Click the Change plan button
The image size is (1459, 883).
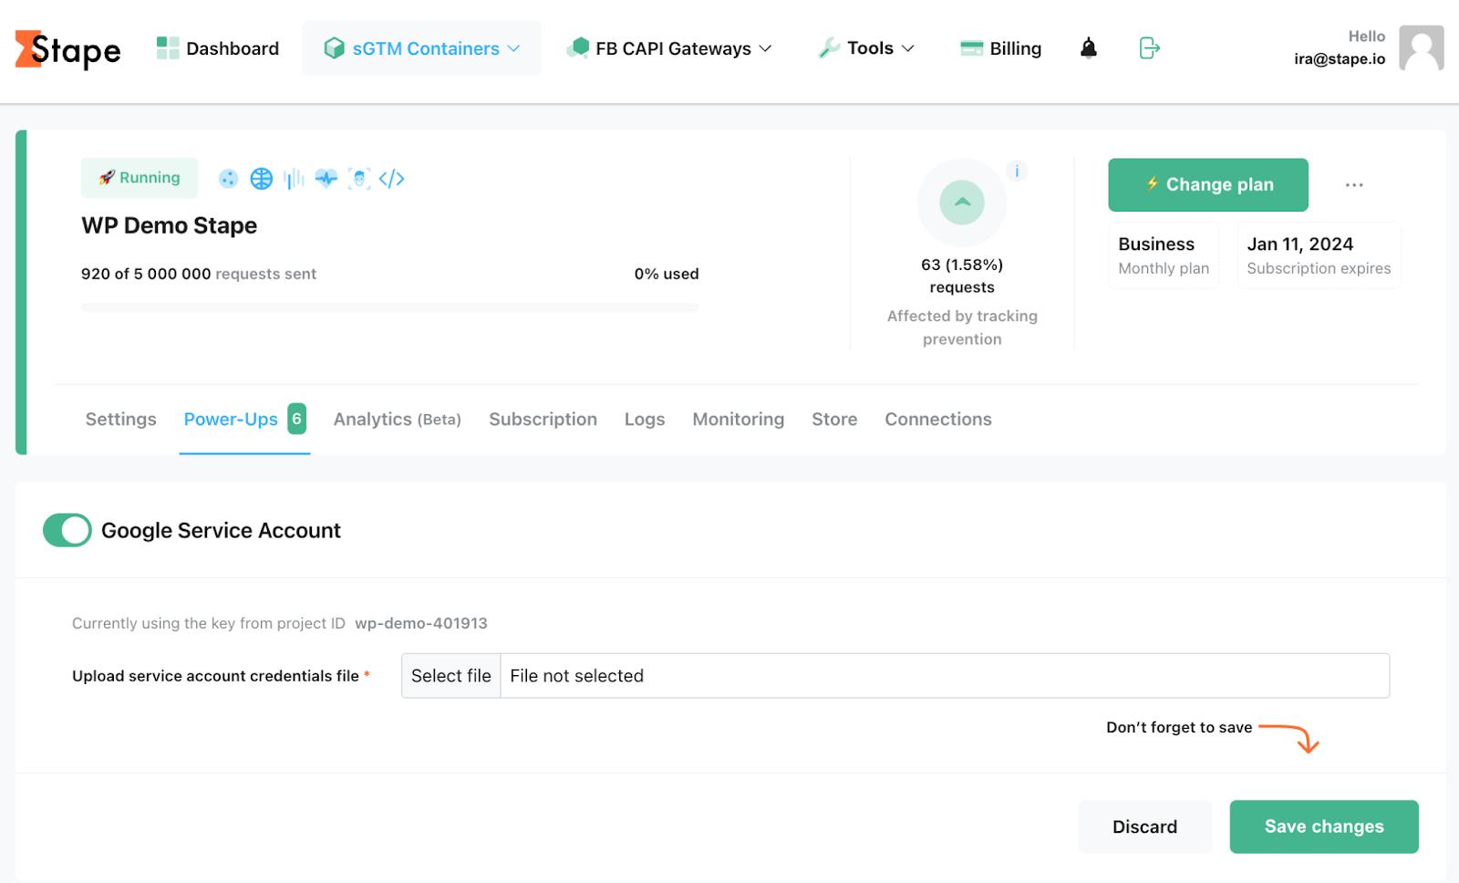(x=1208, y=184)
